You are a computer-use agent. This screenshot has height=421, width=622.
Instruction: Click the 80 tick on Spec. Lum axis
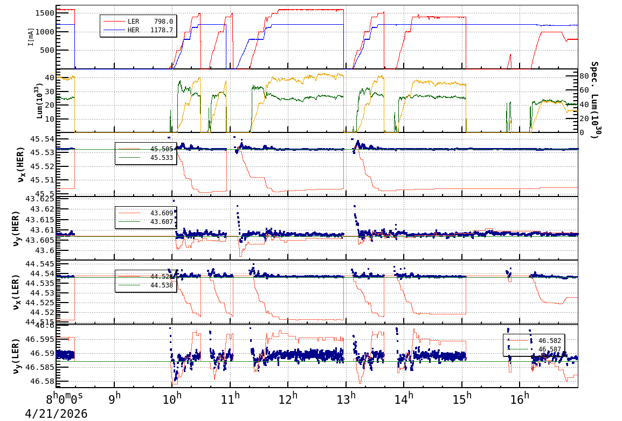584,76
